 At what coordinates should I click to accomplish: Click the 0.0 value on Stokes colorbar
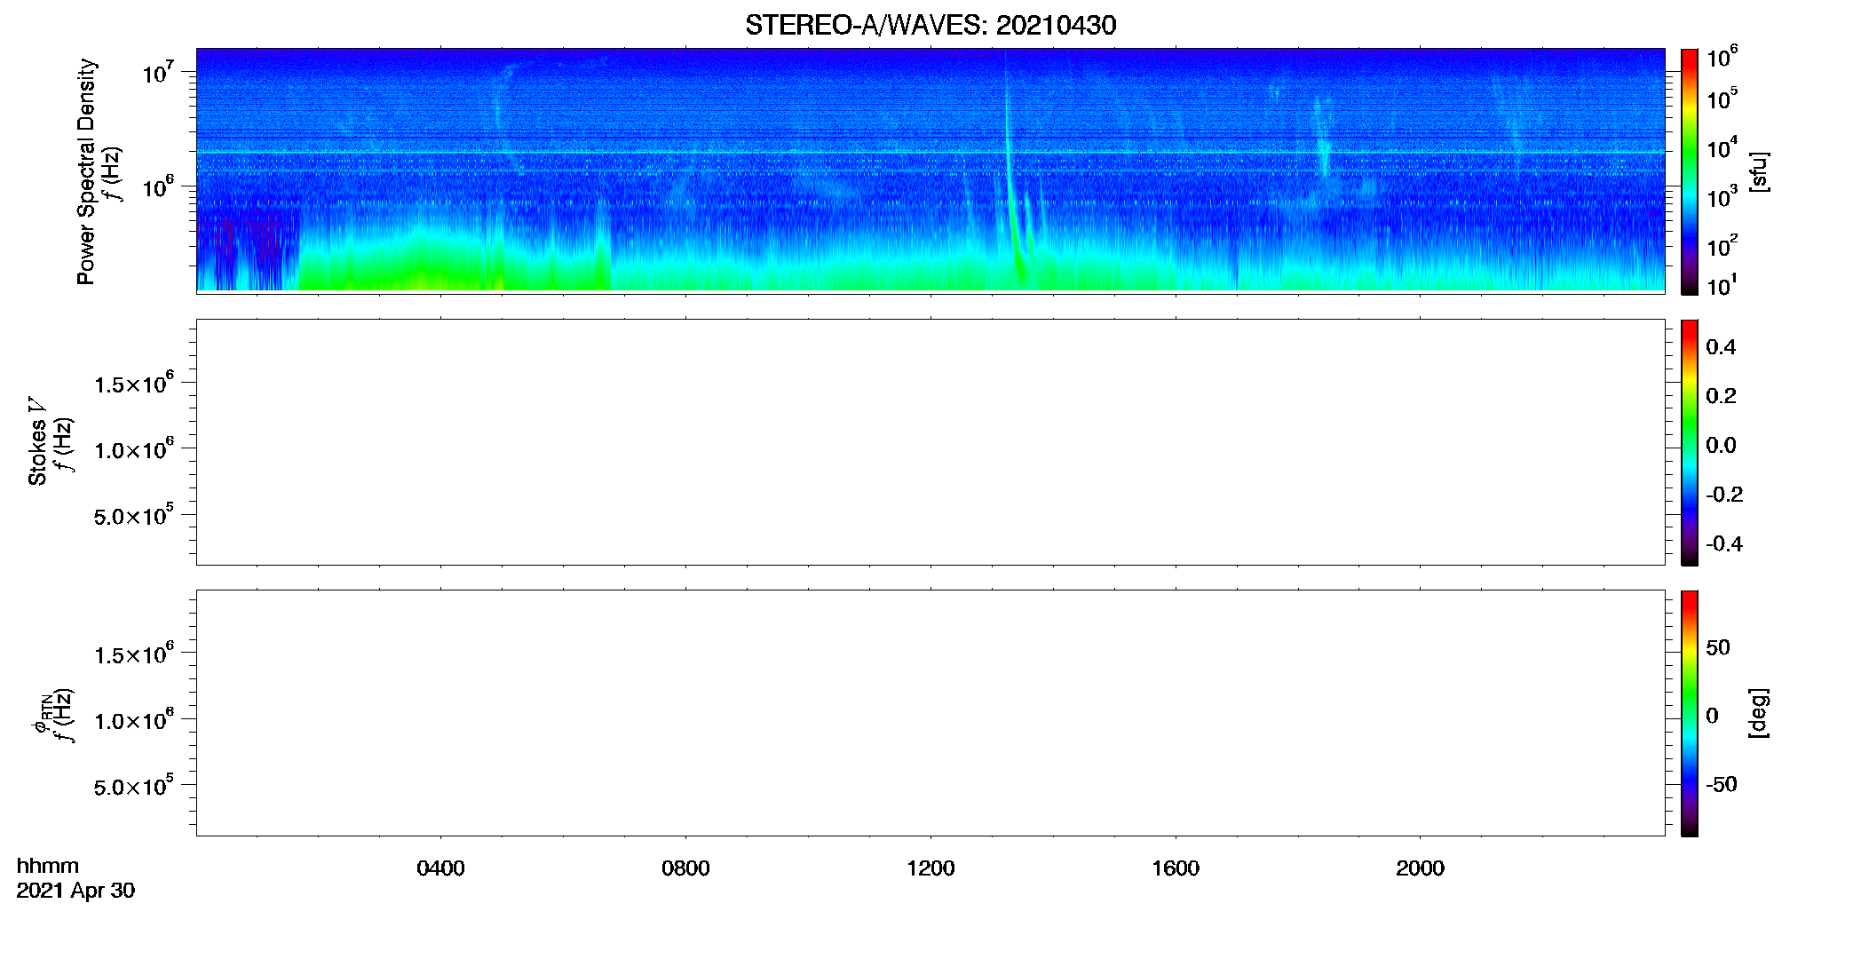pyautogui.click(x=1721, y=446)
